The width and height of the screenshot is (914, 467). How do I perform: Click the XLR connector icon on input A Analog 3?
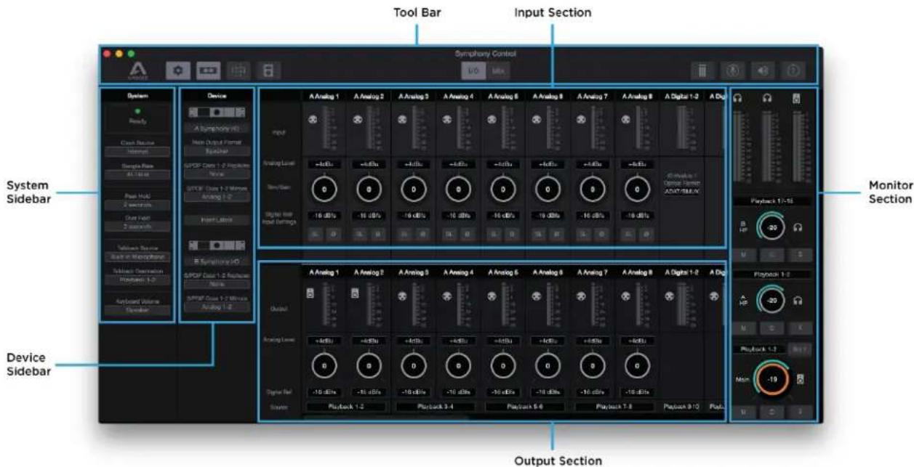(404, 121)
